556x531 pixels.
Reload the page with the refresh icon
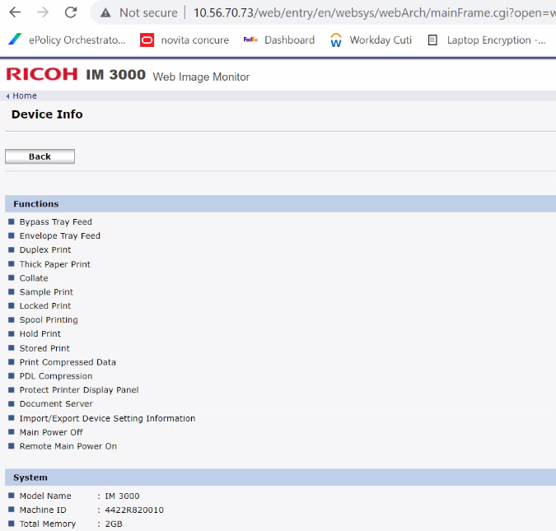pos(71,12)
